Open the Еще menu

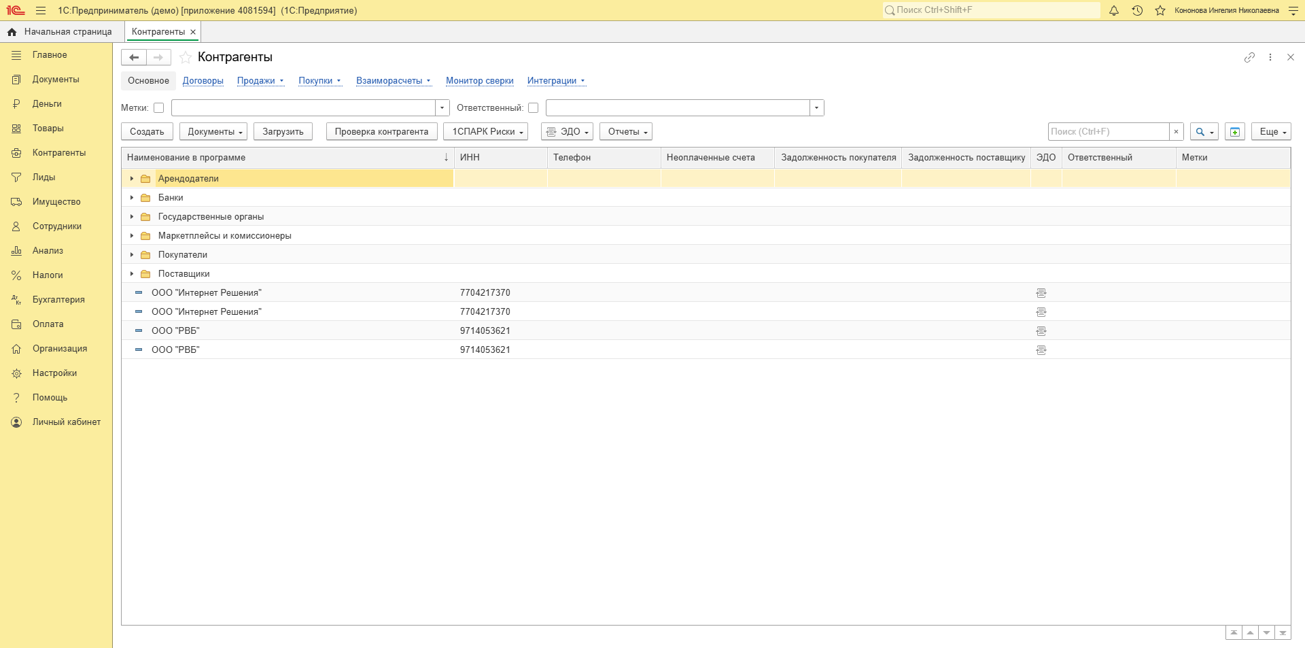1271,132
